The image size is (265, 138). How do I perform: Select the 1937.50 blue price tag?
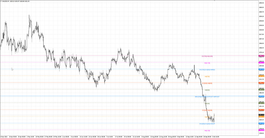pyautogui.click(x=261, y=69)
